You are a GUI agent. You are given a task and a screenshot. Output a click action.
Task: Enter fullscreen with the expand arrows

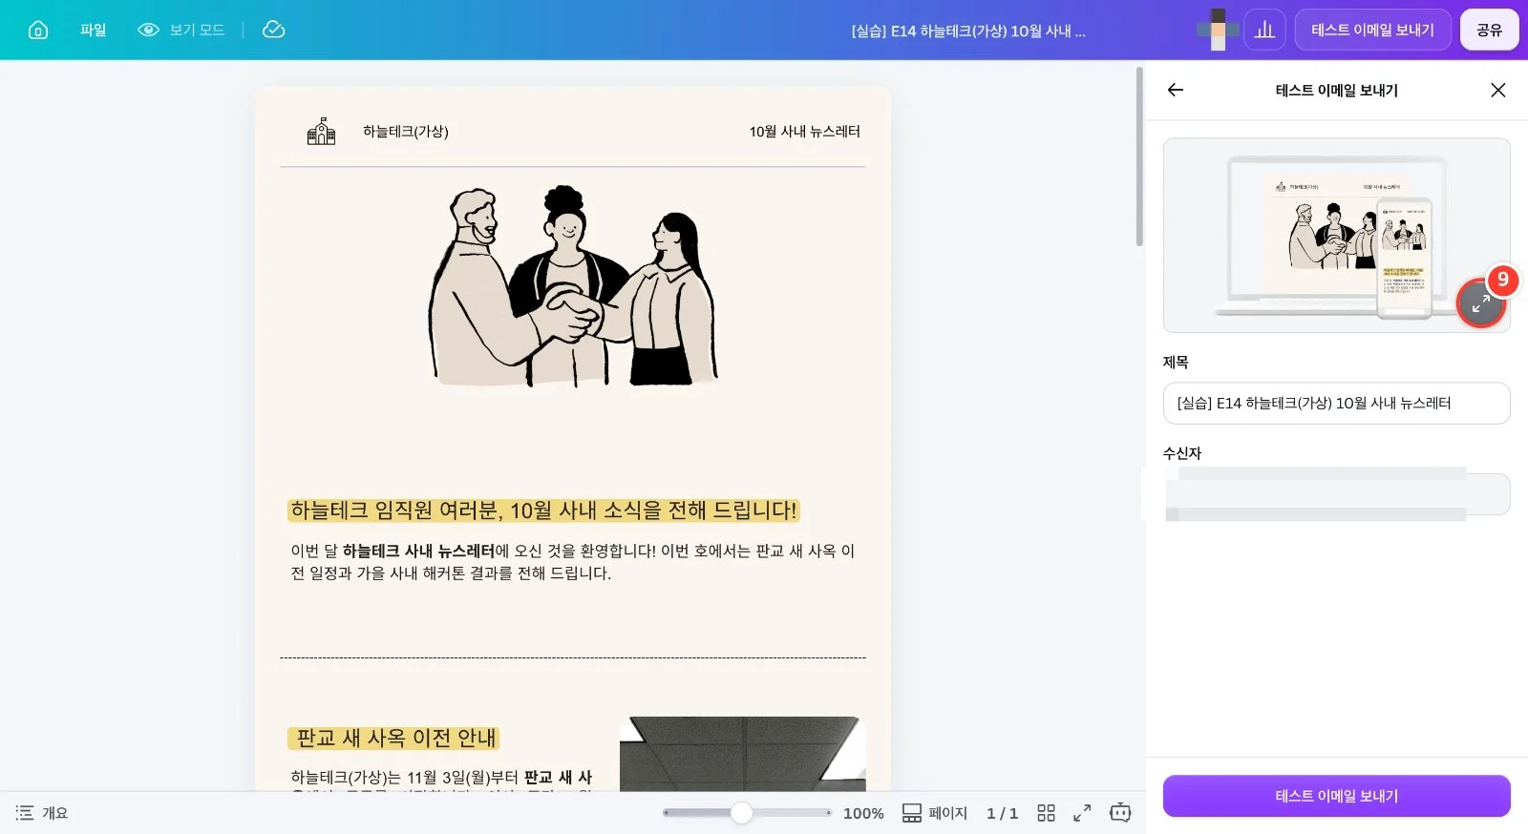1082,813
